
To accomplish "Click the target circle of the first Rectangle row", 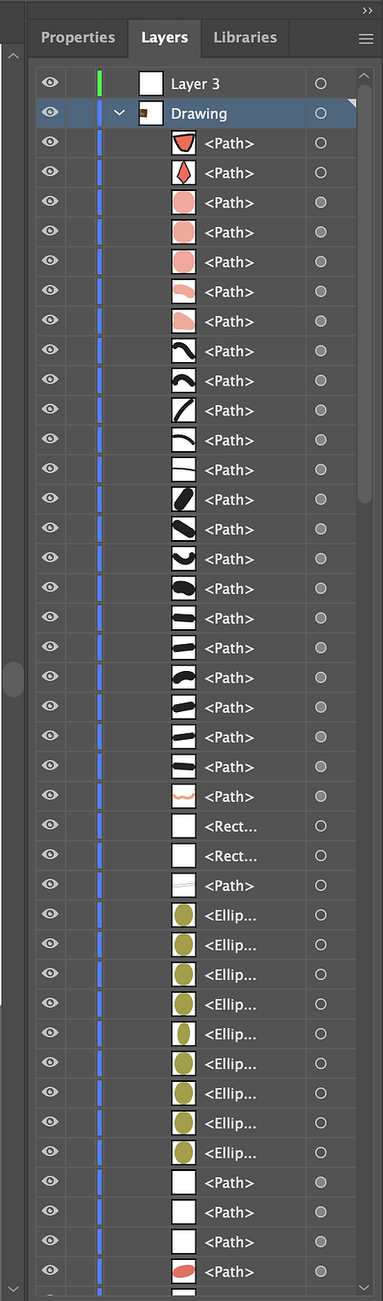I will (320, 826).
